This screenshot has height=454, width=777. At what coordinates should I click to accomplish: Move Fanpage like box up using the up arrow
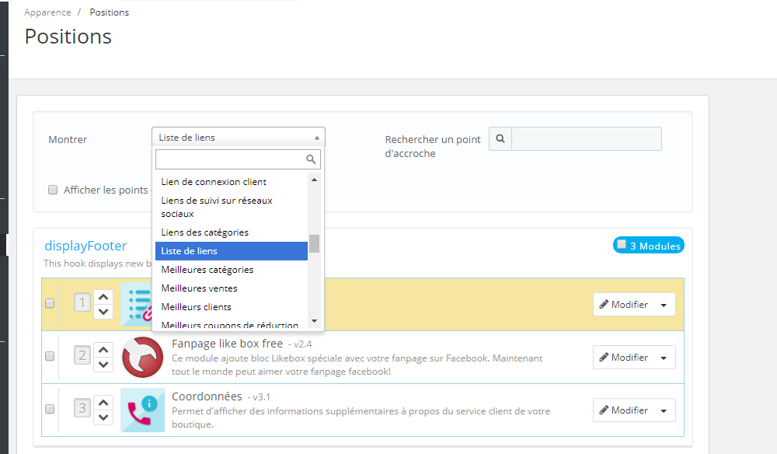[x=103, y=349]
